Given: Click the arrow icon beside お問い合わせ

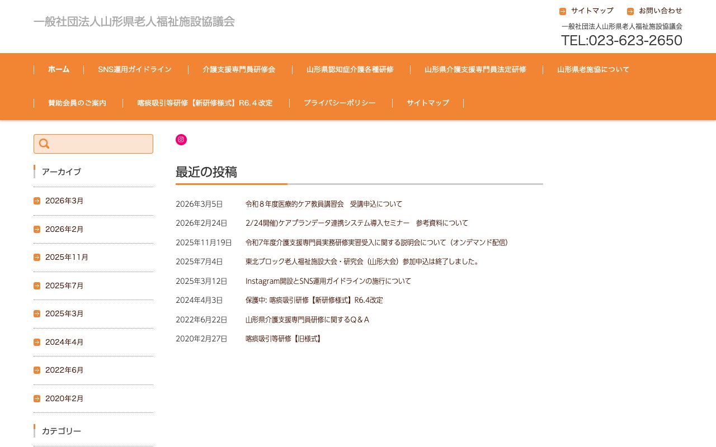Looking at the screenshot, I should [630, 11].
